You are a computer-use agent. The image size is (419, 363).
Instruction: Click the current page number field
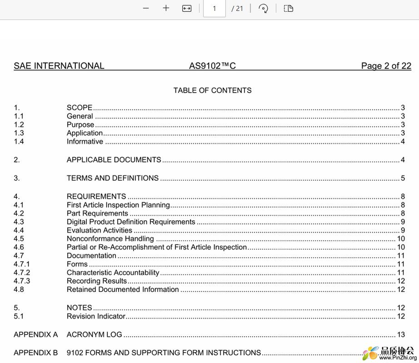click(214, 9)
